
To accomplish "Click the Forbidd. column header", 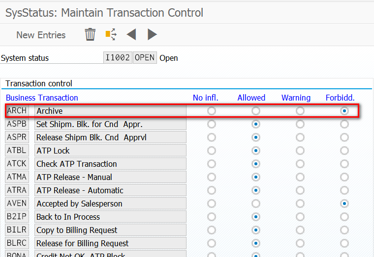I will [x=340, y=98].
